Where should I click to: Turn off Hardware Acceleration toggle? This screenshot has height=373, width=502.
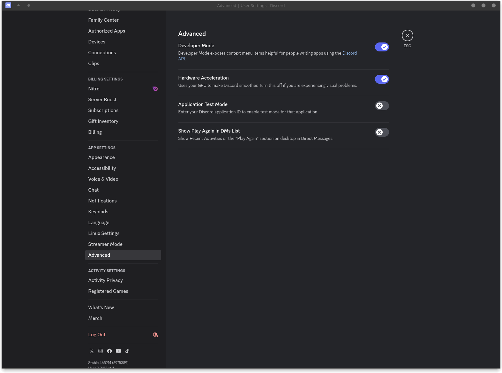(382, 79)
